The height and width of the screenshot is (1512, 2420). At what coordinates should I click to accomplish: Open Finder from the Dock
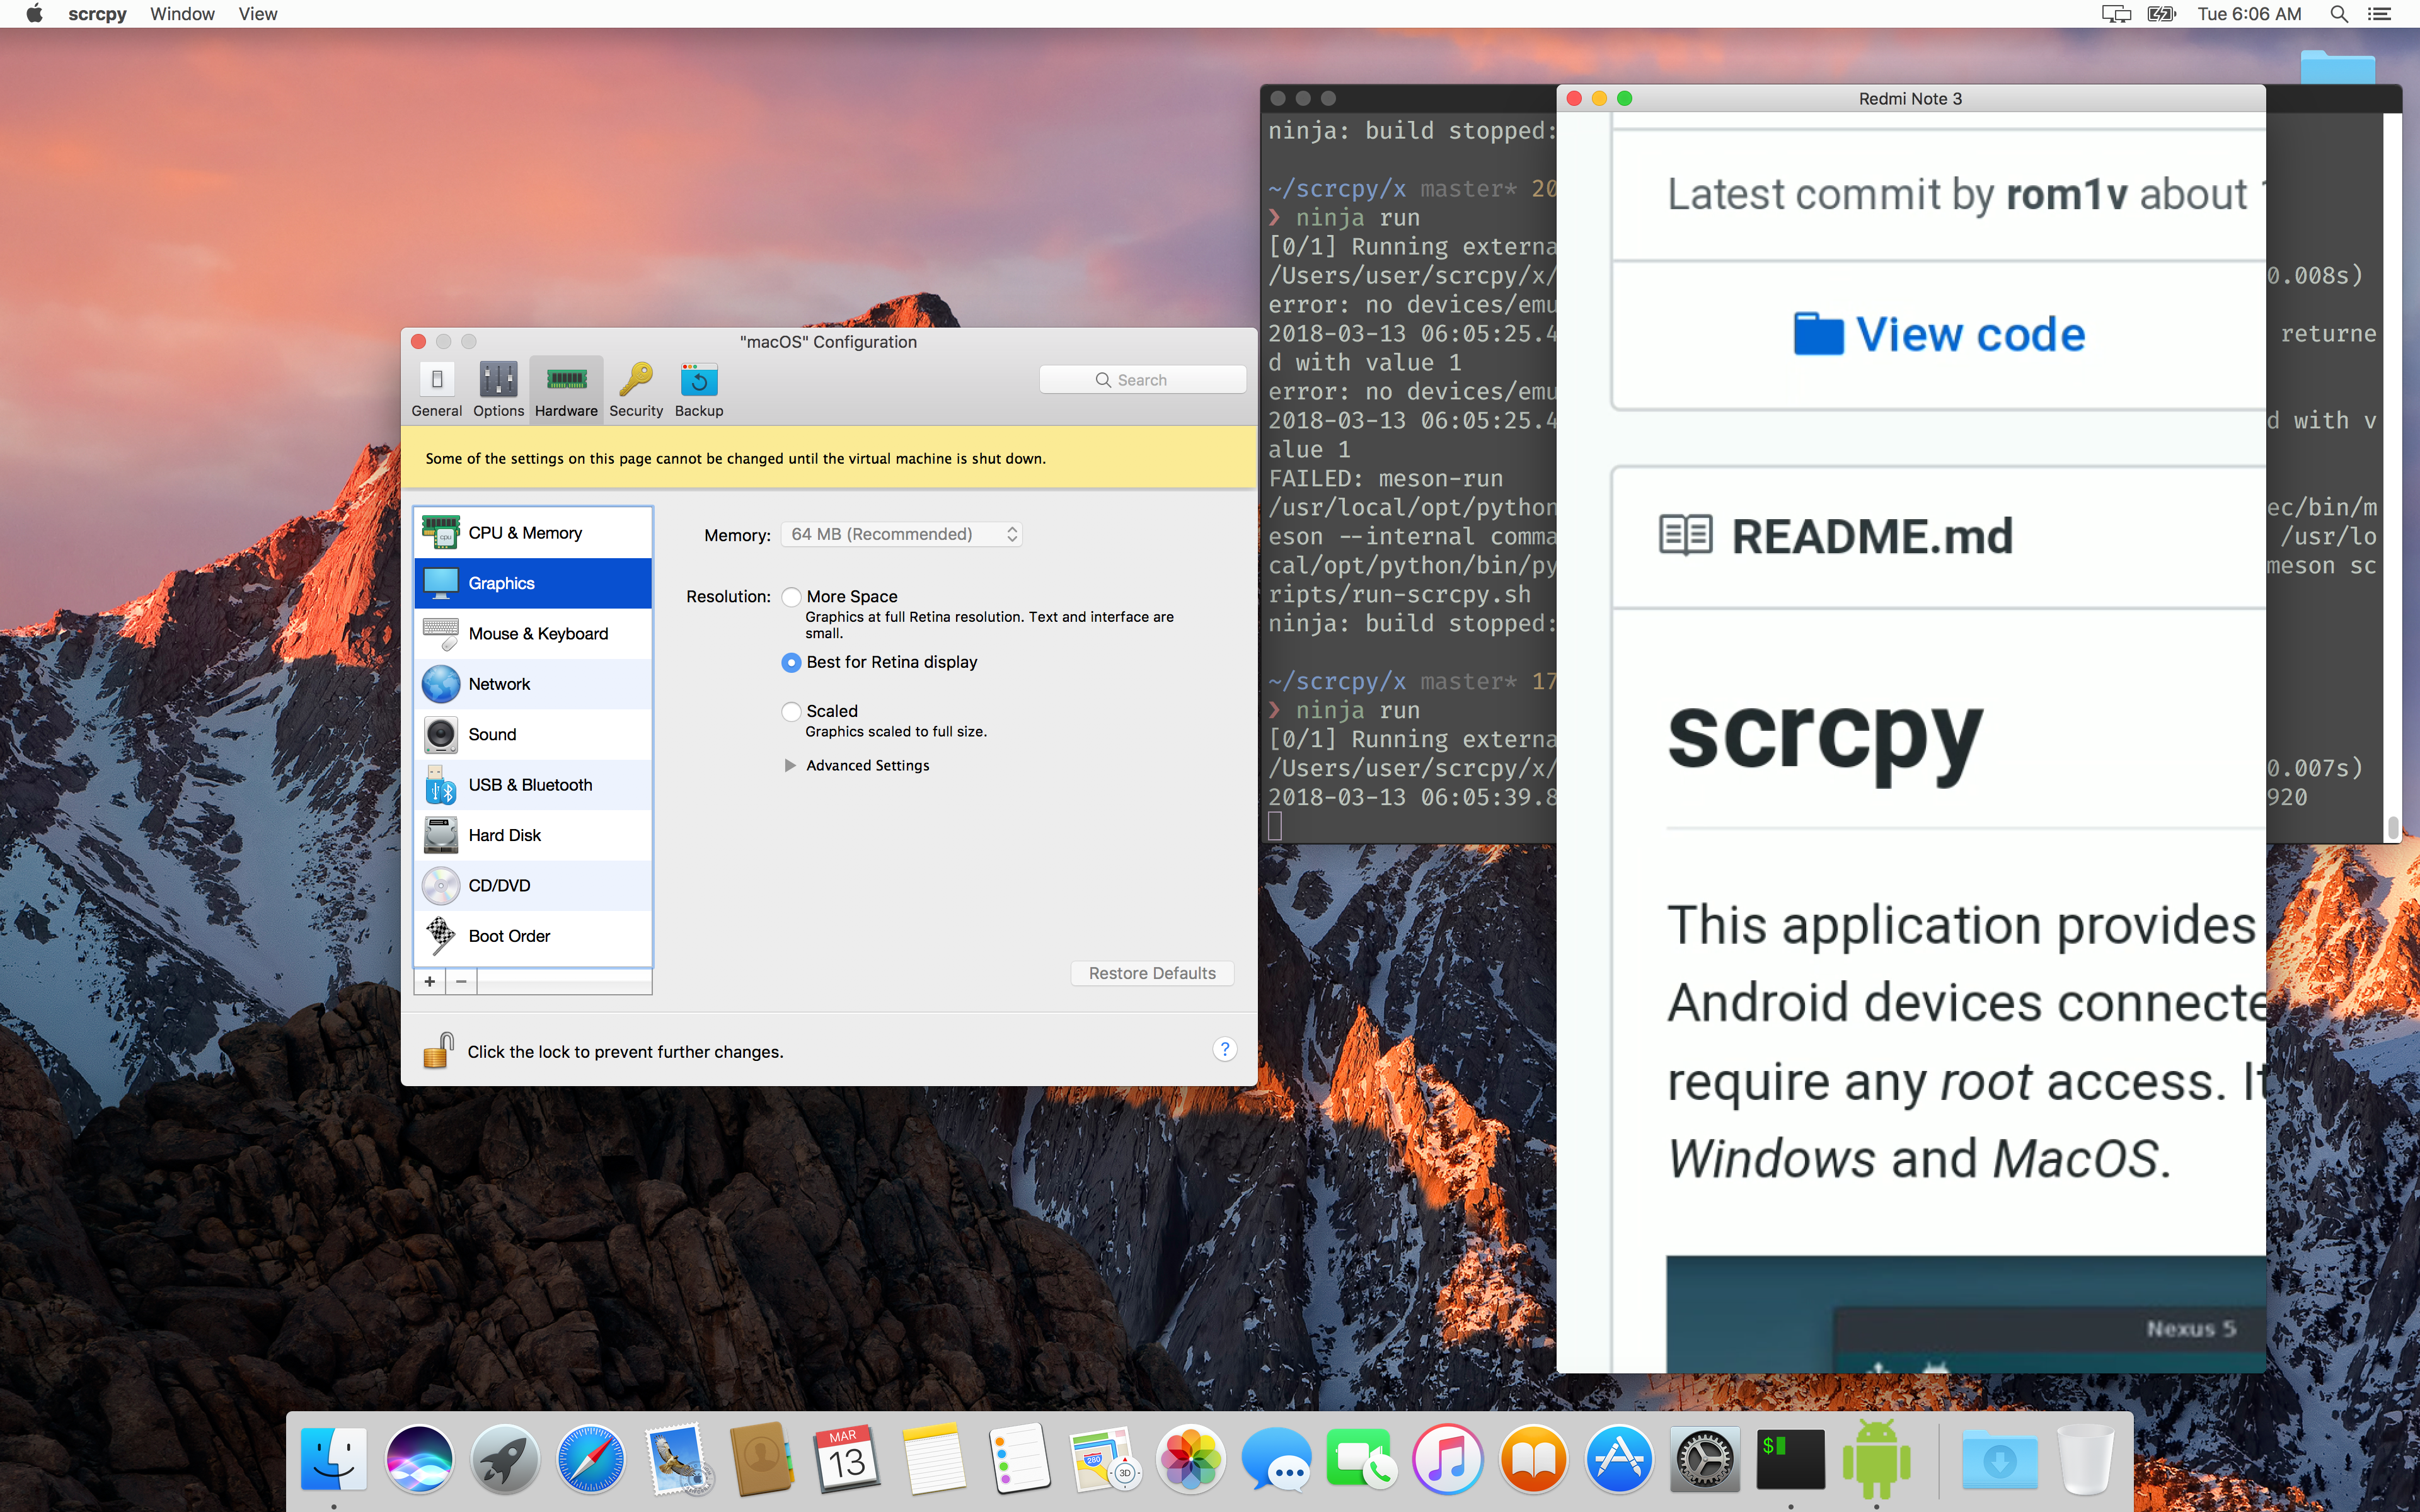(334, 1459)
